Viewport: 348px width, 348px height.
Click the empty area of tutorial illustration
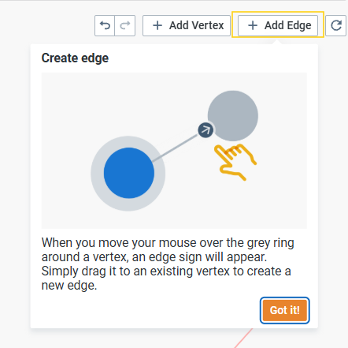tap(79, 105)
